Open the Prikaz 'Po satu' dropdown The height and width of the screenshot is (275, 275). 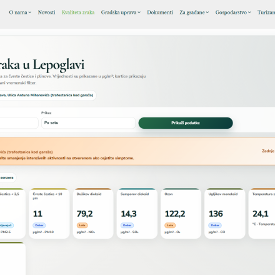[x=88, y=122]
